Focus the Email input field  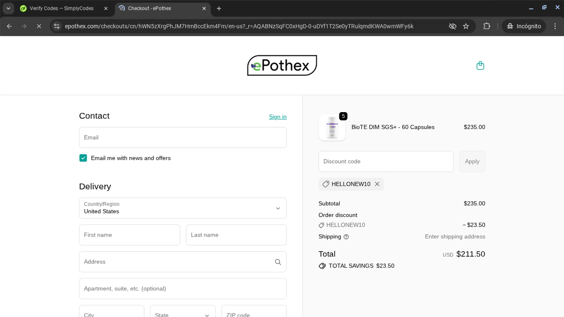[x=183, y=138]
